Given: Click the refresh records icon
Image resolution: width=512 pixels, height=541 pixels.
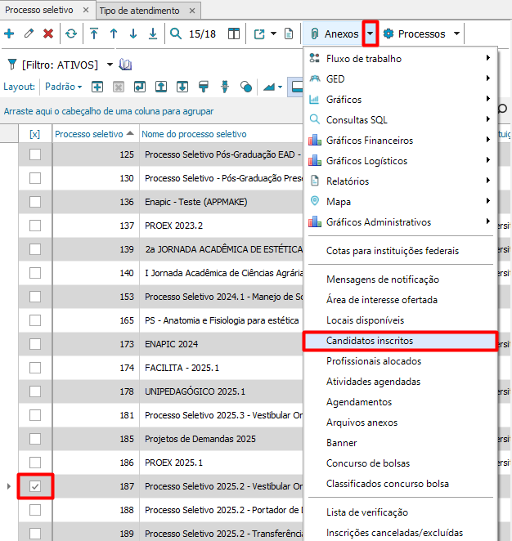Looking at the screenshot, I should pyautogui.click(x=71, y=34).
